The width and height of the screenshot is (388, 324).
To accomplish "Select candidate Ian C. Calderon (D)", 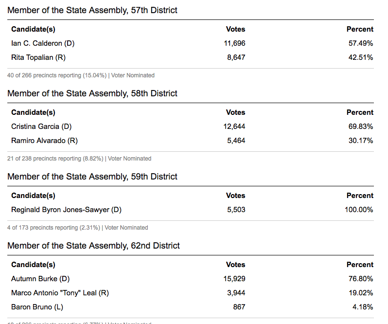I will coord(43,43).
